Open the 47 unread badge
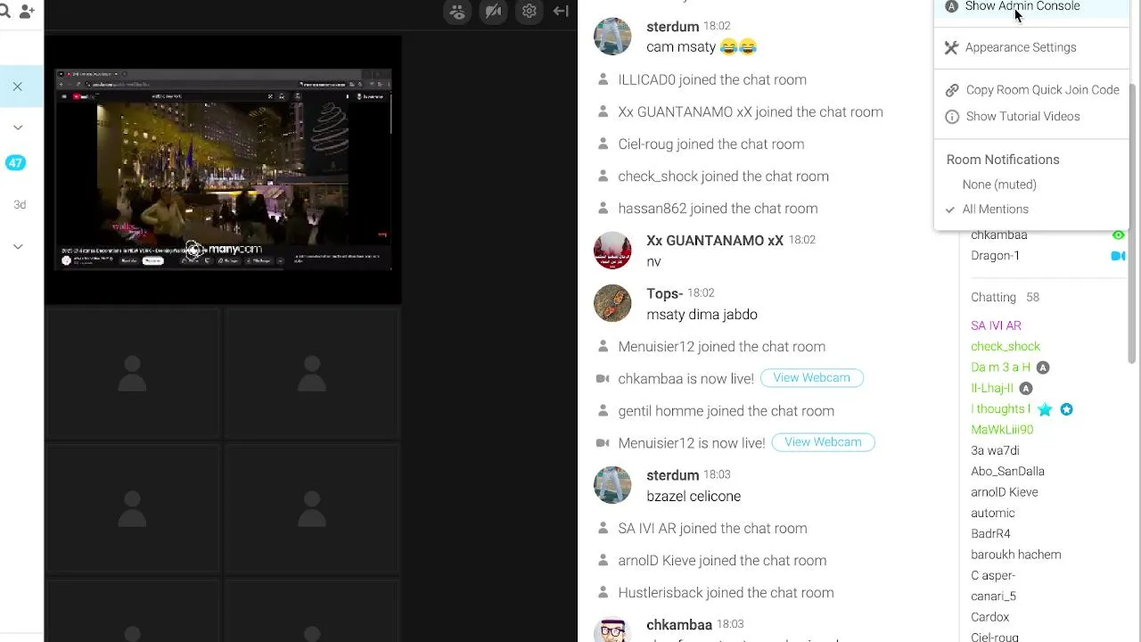 pyautogui.click(x=16, y=162)
